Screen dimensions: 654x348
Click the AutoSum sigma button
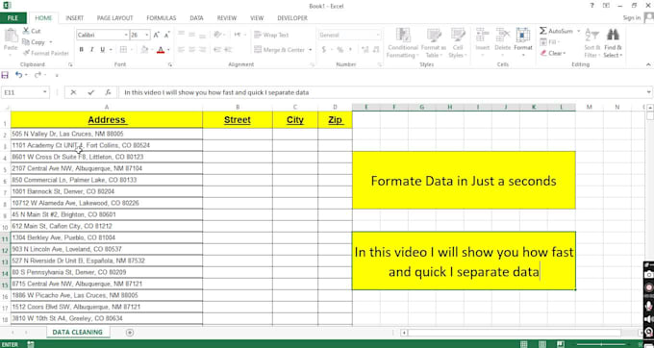click(x=557, y=32)
